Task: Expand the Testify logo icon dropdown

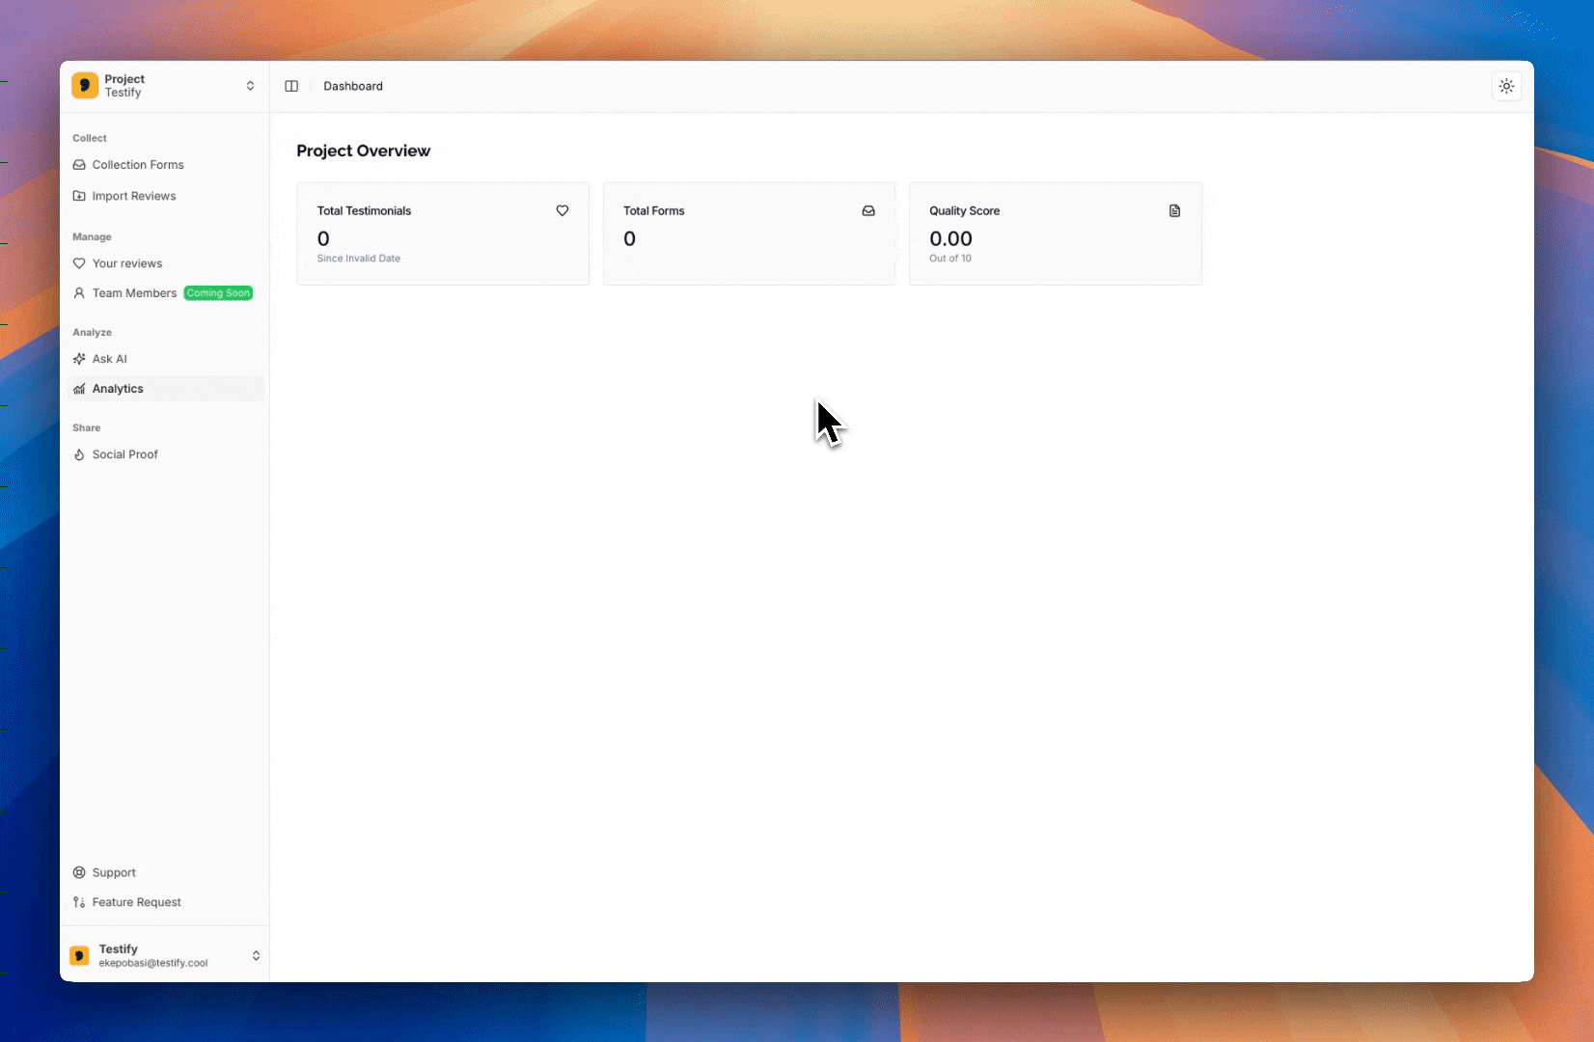Action: 81,955
